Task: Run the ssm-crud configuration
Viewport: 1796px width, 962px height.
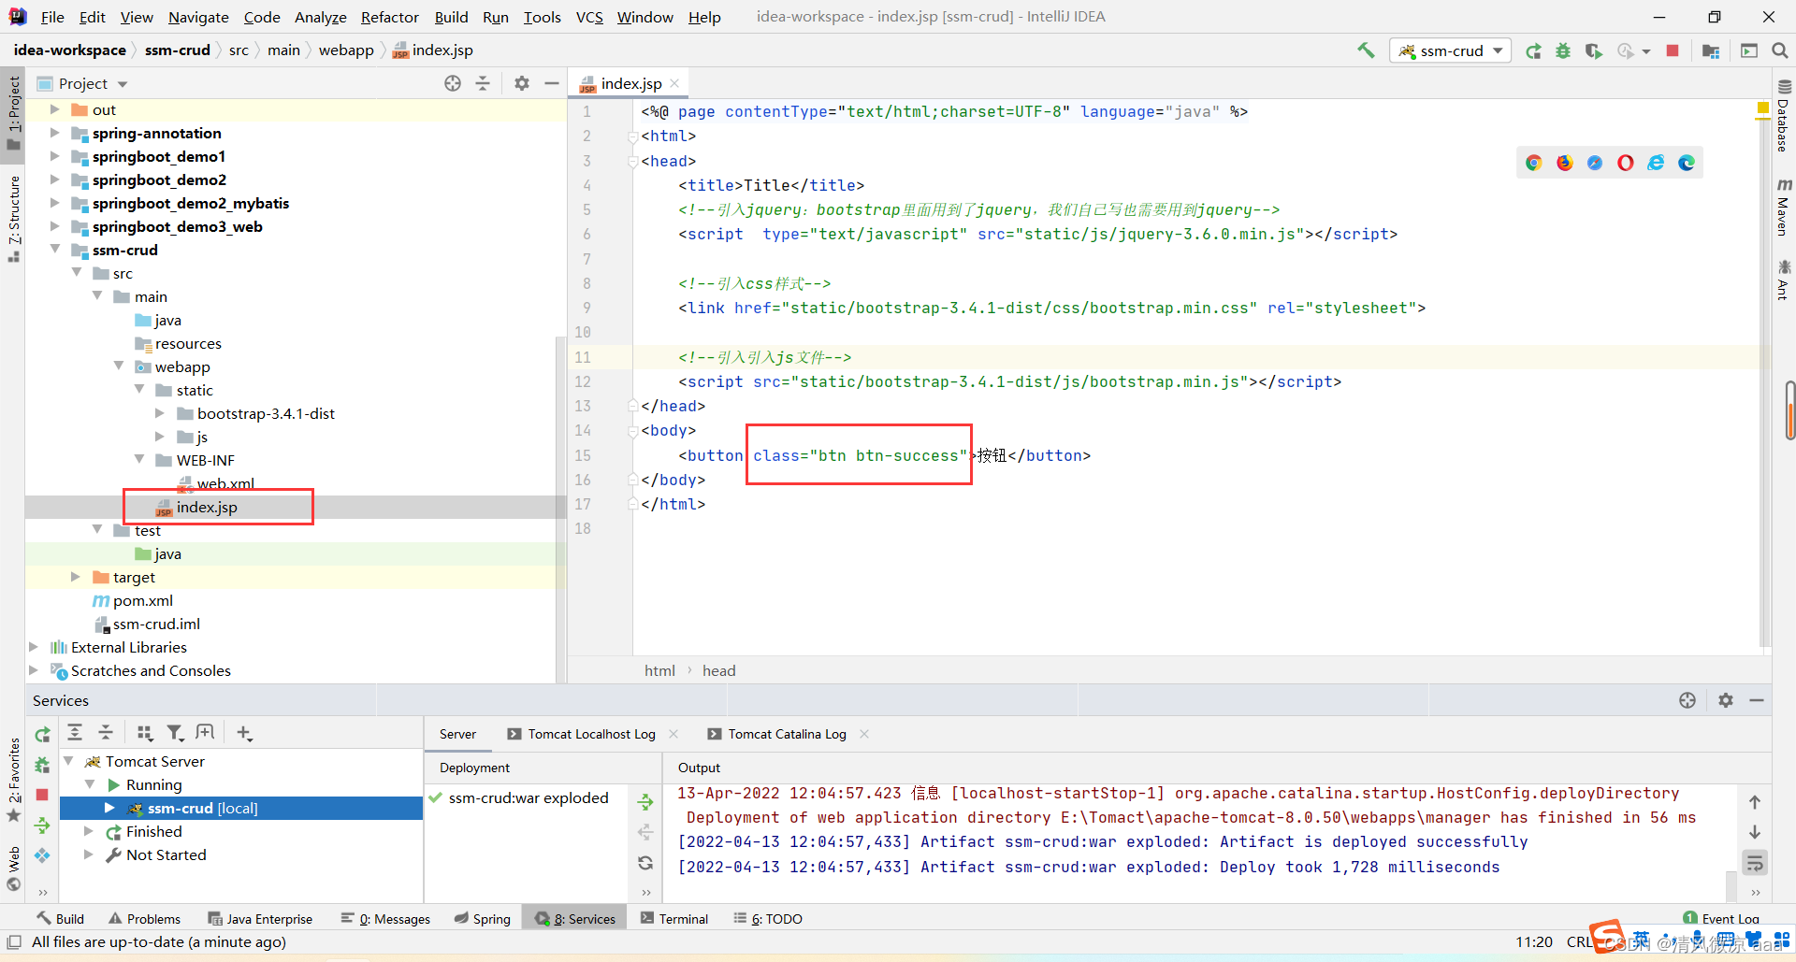Action: 1533,50
